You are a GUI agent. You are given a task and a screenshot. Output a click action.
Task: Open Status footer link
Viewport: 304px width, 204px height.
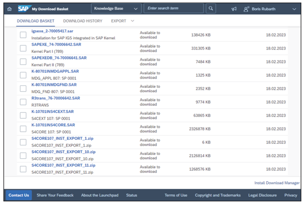coord(131,195)
